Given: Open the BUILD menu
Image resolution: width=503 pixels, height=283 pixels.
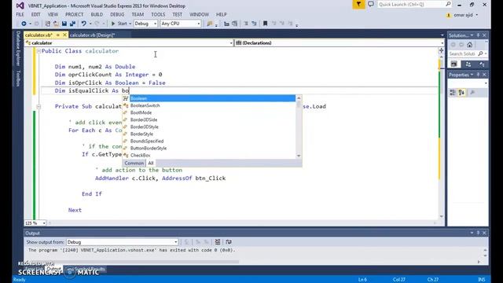Looking at the screenshot, I should [97, 14].
